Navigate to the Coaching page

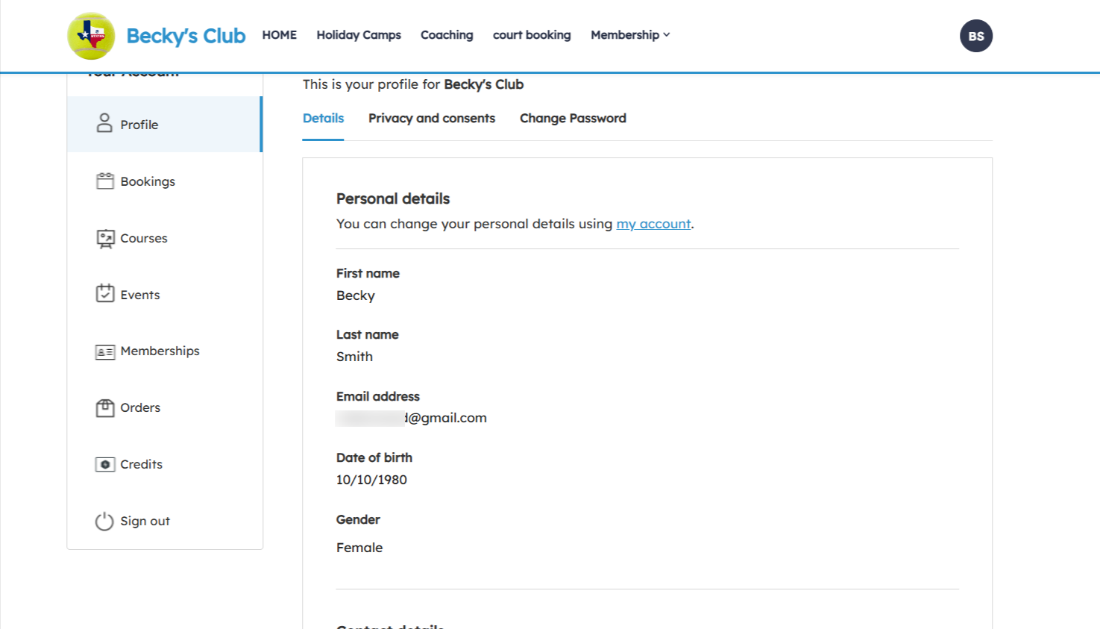pos(447,35)
